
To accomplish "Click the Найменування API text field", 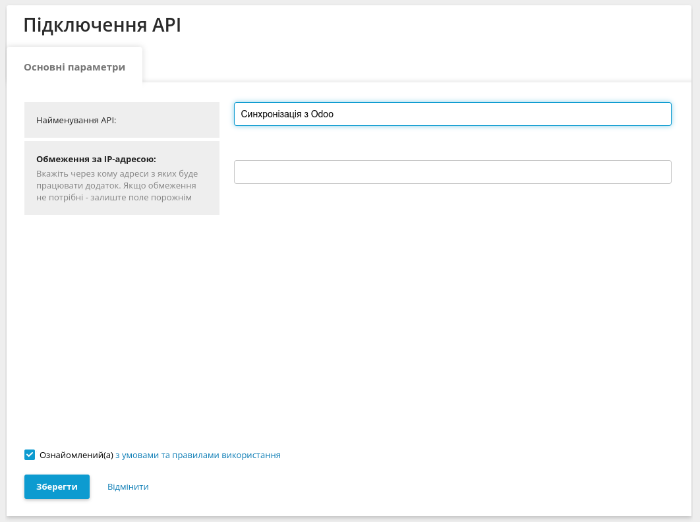I will click(x=452, y=113).
